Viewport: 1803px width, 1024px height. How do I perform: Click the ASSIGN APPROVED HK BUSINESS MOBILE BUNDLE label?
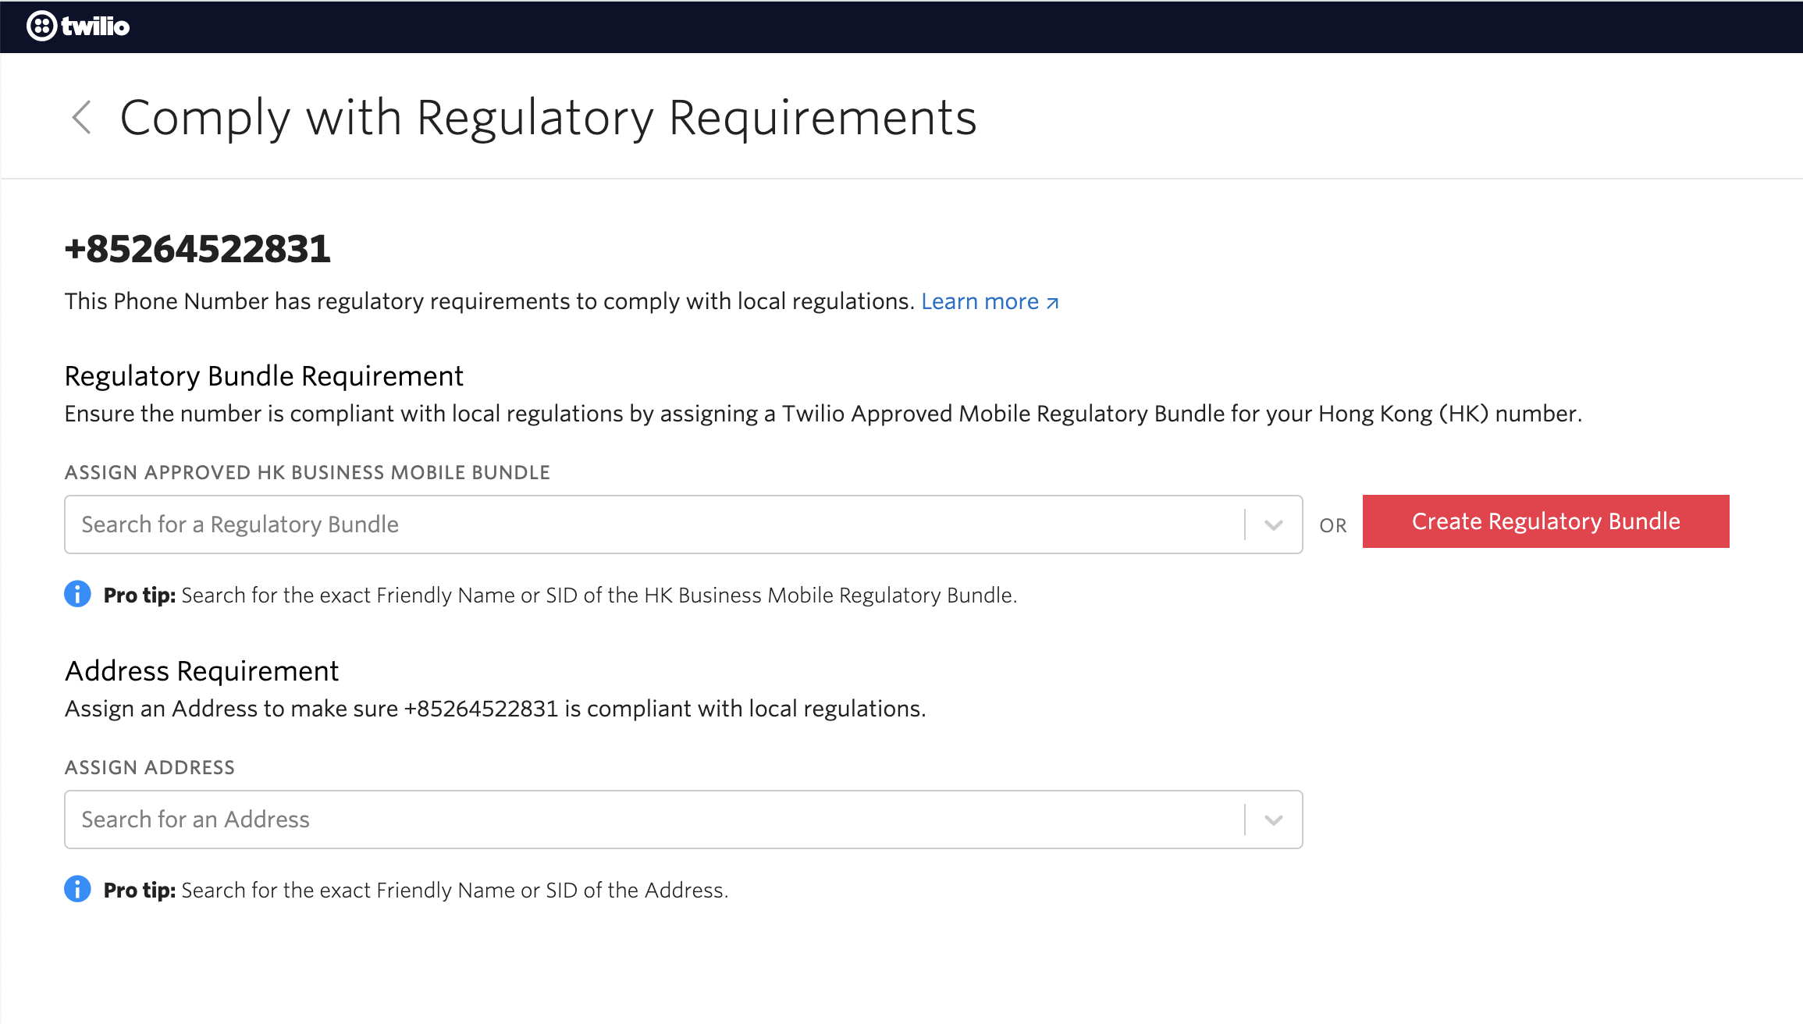308,472
